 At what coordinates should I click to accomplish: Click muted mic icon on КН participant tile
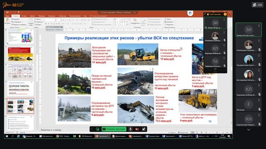pyautogui.click(x=259, y=124)
